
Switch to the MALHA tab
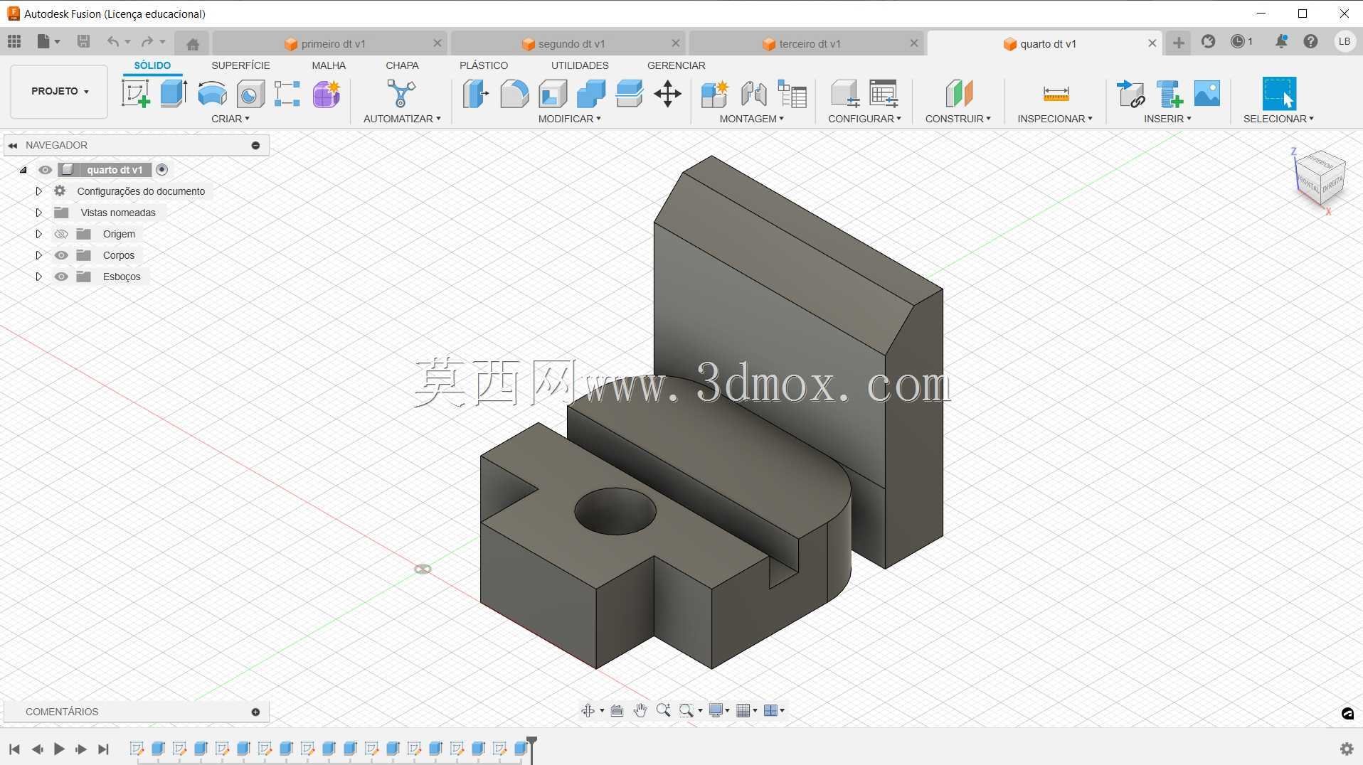(x=329, y=65)
